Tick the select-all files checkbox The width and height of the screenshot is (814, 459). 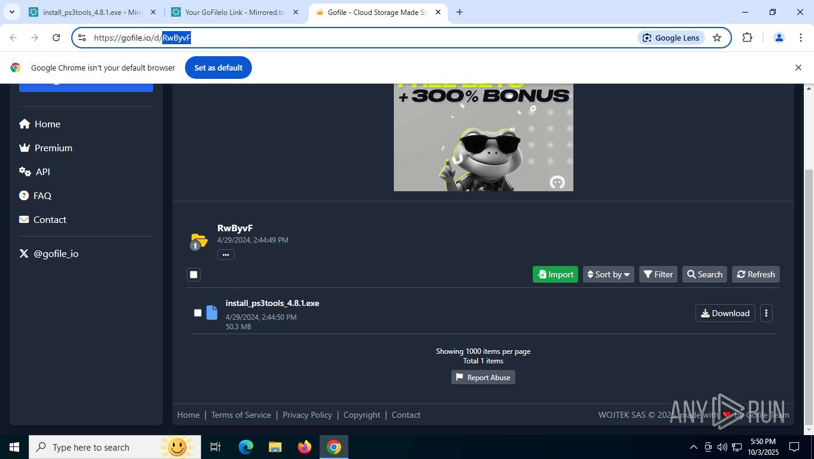[193, 274]
